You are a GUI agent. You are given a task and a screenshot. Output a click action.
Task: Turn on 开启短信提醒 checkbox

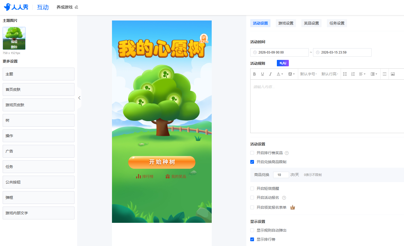[x=252, y=188]
